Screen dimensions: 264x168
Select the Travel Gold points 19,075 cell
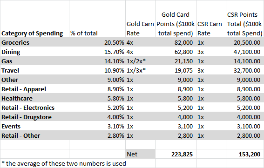tap(176, 70)
